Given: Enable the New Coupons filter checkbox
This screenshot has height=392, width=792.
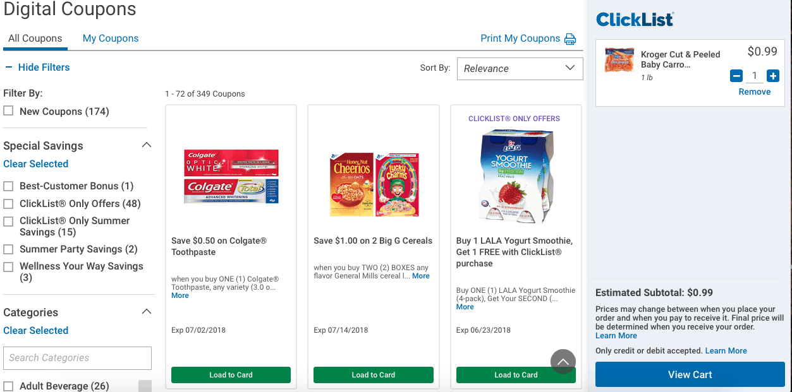Looking at the screenshot, I should tap(8, 111).
